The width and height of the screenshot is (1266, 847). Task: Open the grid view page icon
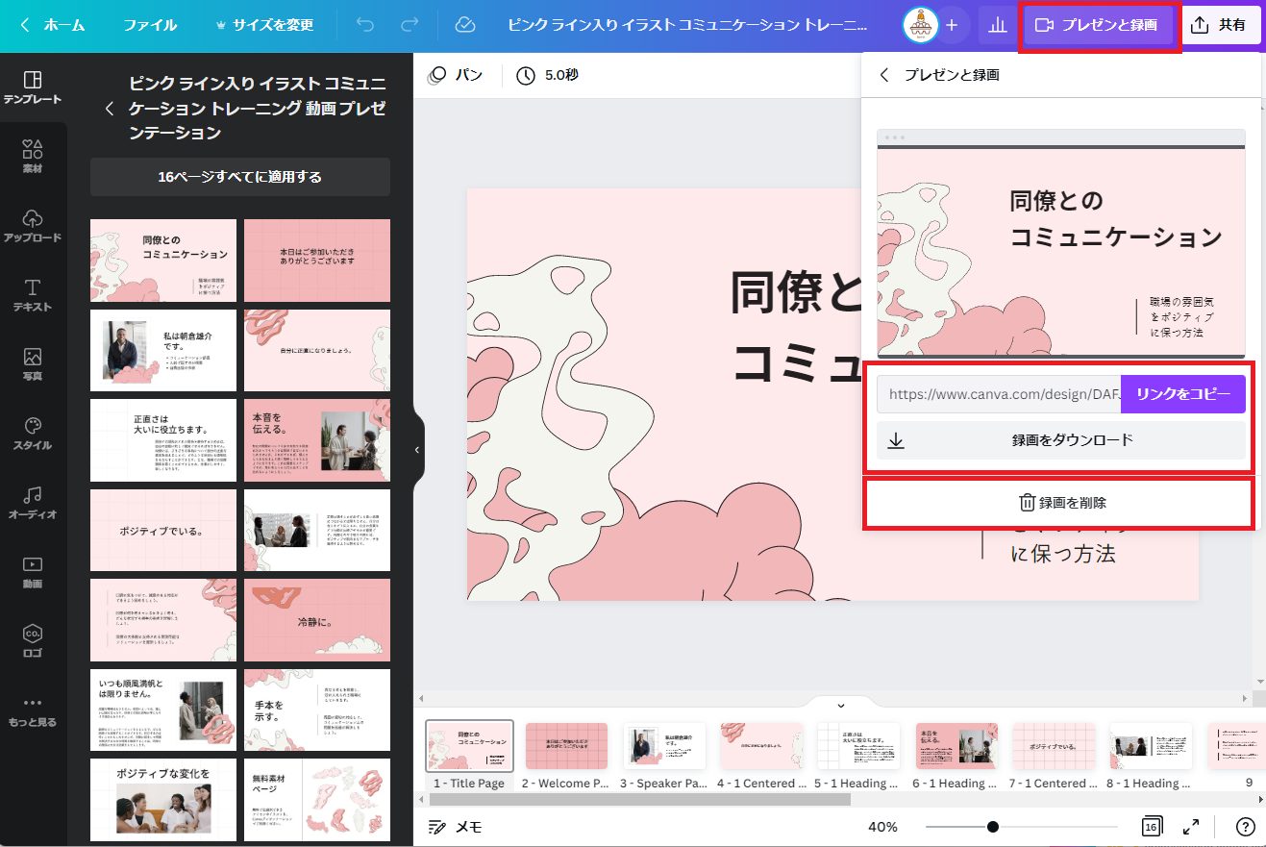(x=1150, y=826)
